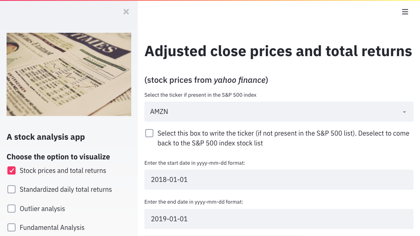Tick the Fundamental Analysis checkbox
The height and width of the screenshot is (236, 420).
[x=11, y=227]
